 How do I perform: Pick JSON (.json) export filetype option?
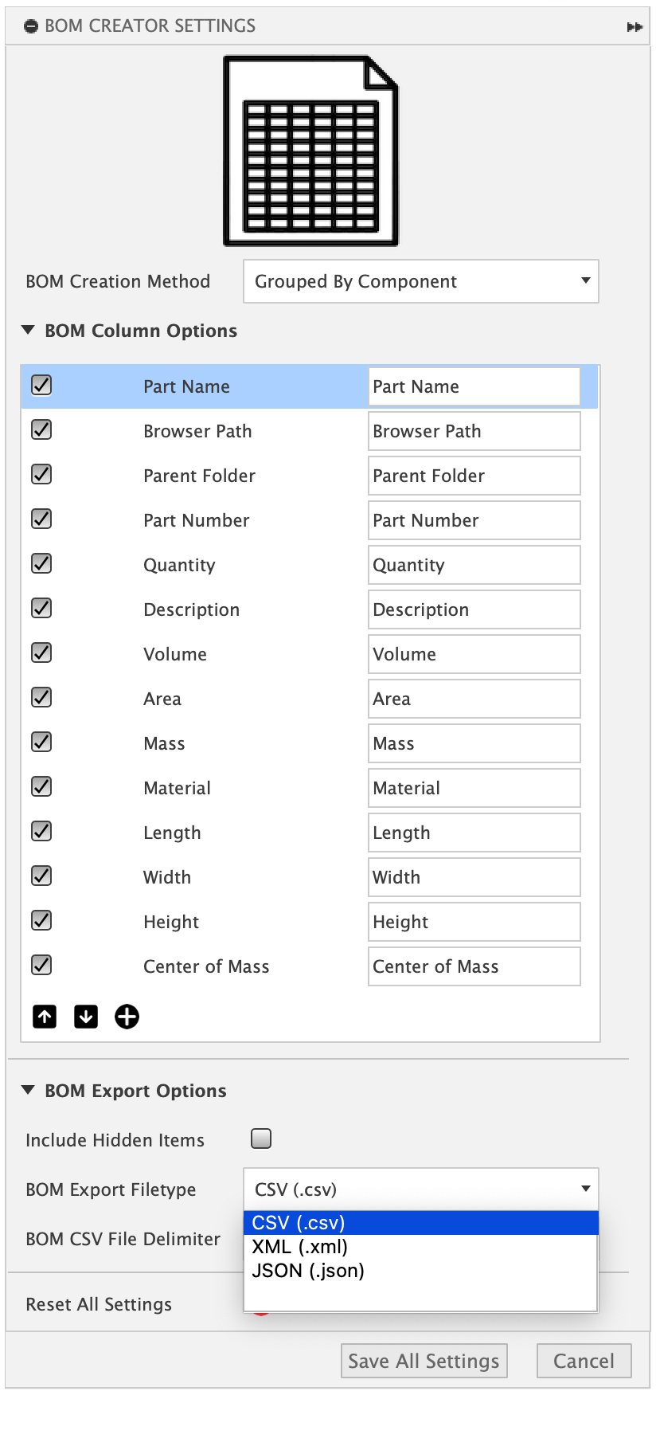click(308, 1271)
